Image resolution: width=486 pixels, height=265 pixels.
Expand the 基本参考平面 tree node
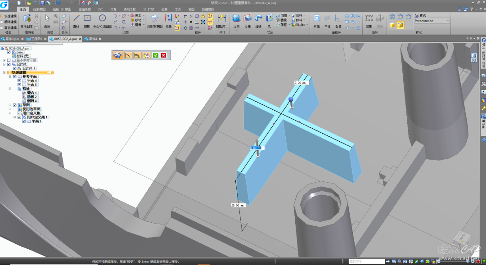click(4, 60)
